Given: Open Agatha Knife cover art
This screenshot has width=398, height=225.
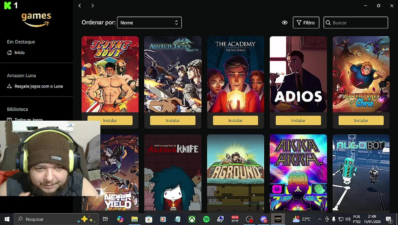Looking at the screenshot, I should pyautogui.click(x=173, y=172).
